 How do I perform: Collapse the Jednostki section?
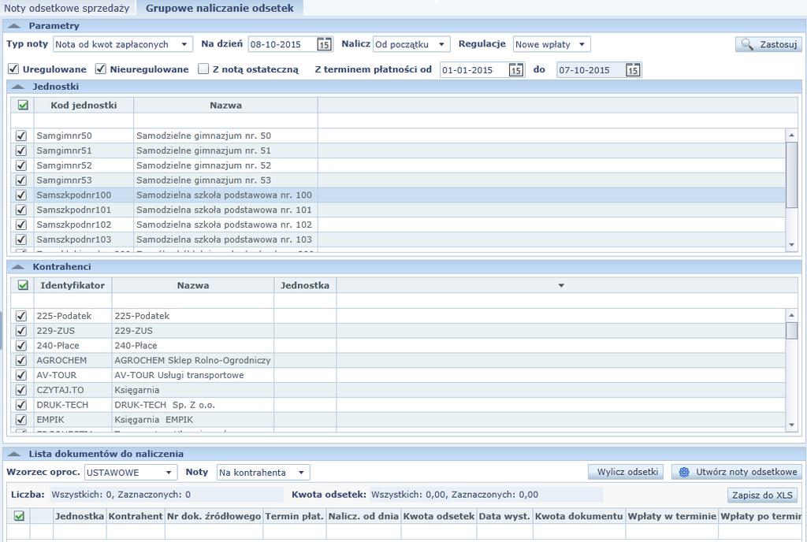(18, 87)
